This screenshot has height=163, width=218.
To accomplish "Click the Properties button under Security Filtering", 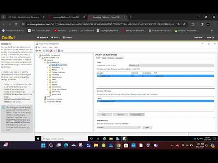I will coord(137,115).
